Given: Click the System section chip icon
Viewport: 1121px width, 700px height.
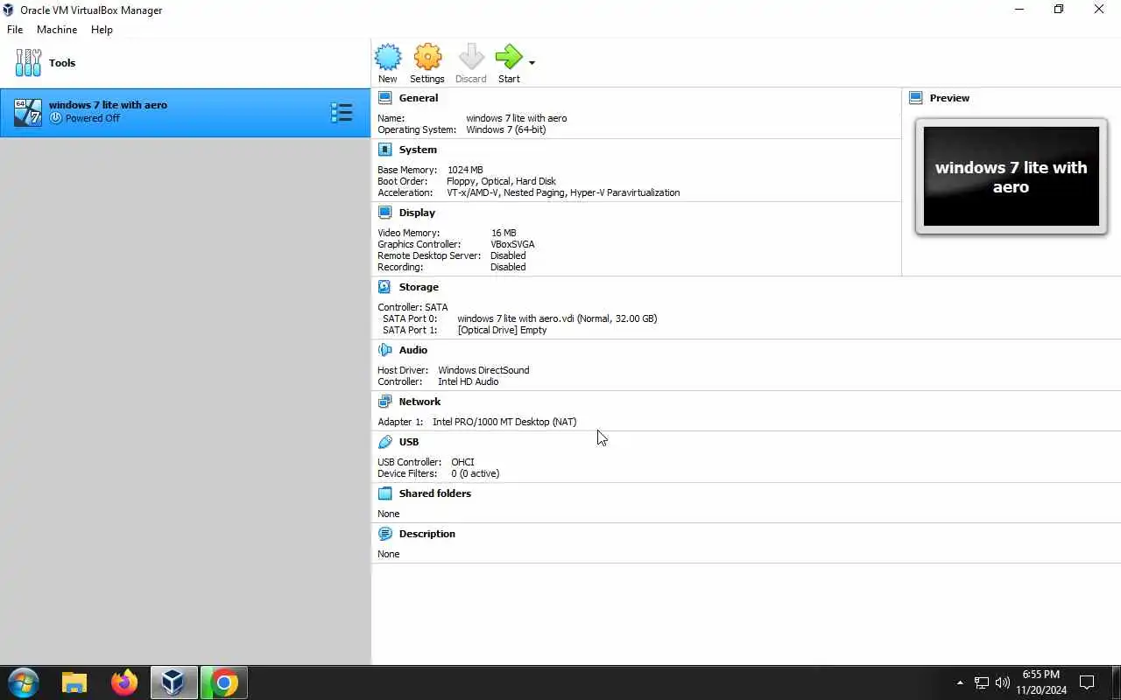Looking at the screenshot, I should [x=384, y=150].
